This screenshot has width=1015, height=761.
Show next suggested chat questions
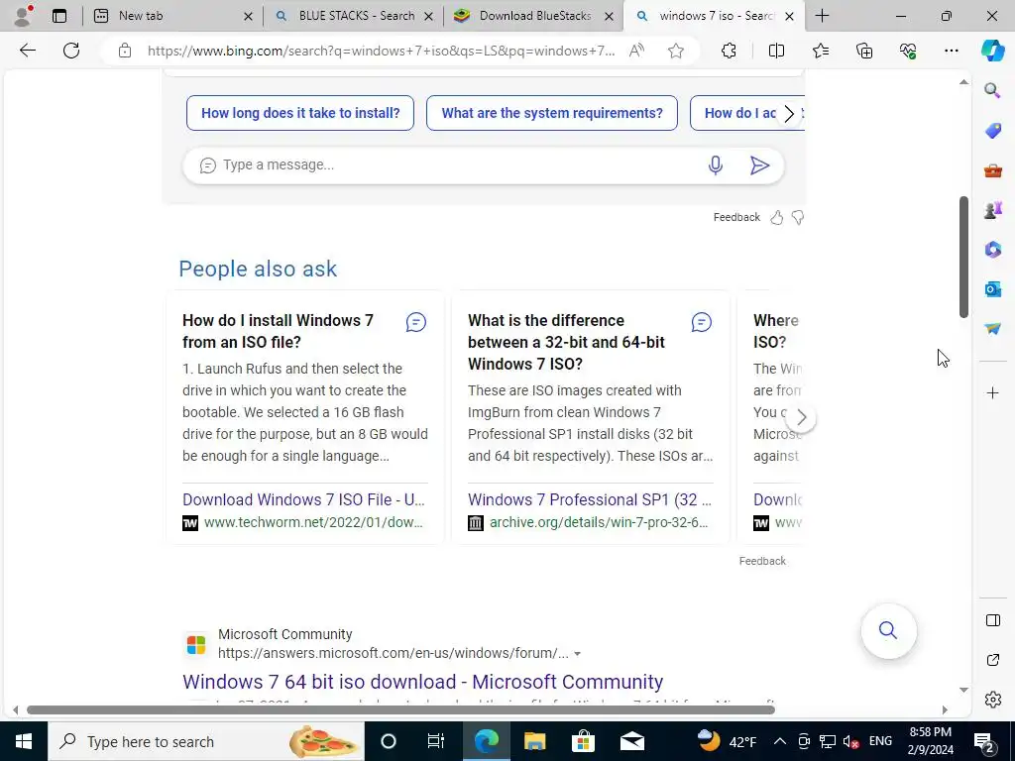789,114
